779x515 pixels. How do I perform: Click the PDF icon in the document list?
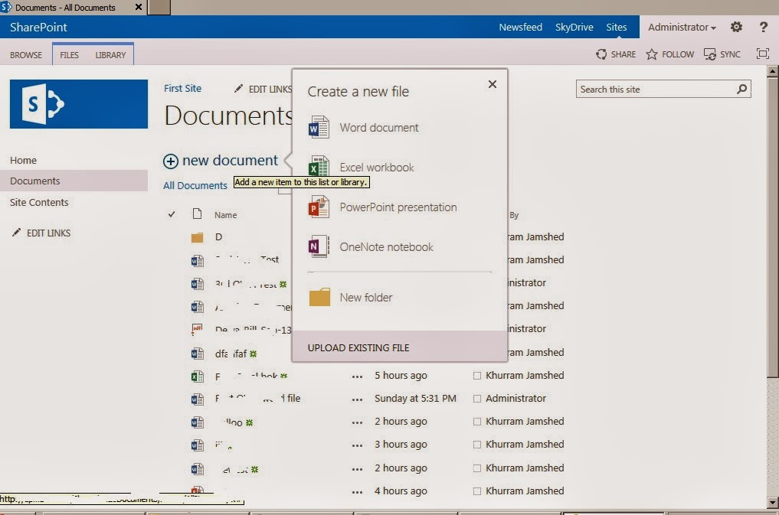197,330
